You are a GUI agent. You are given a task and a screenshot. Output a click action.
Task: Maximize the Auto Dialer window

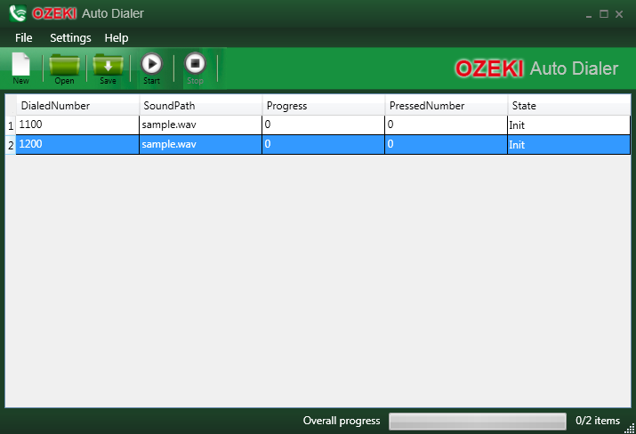pyautogui.click(x=604, y=14)
